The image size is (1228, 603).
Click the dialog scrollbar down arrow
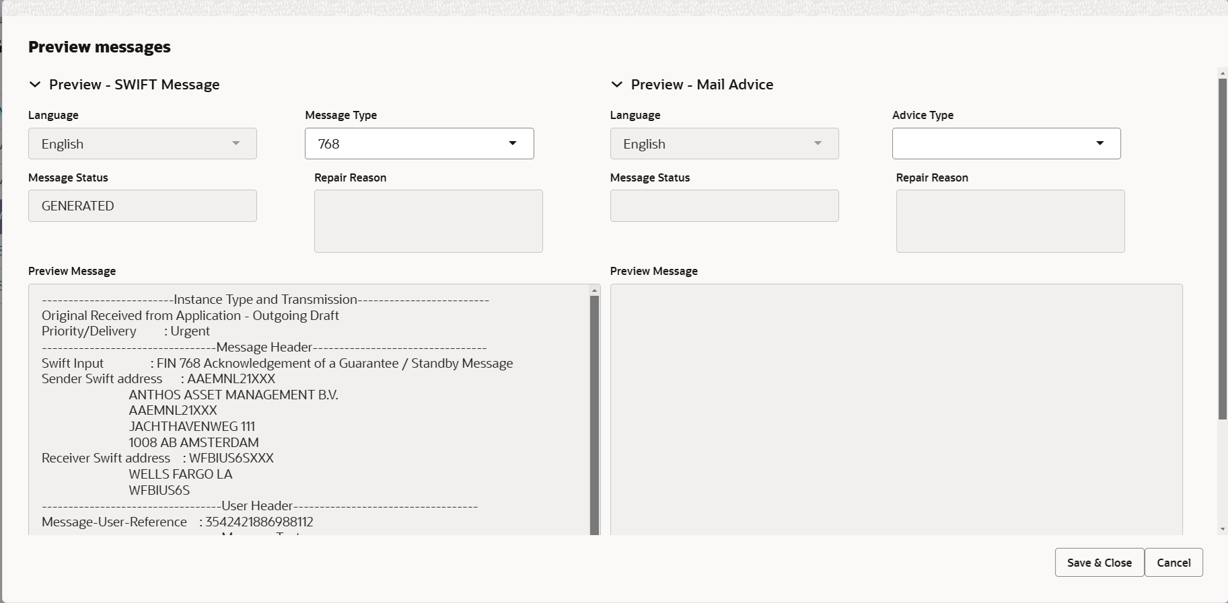(1223, 530)
